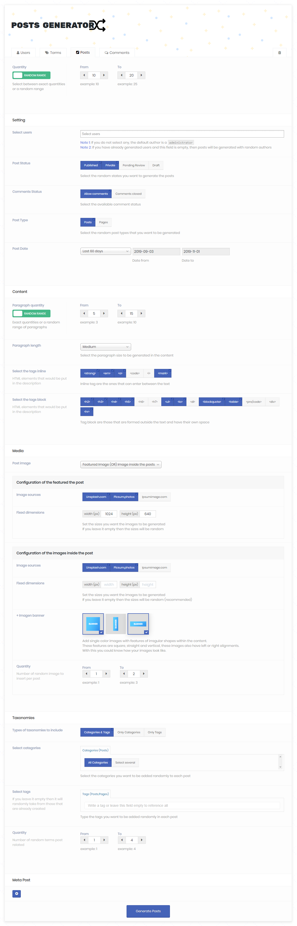Toggle the post Quantity Random Range switch
The height and width of the screenshot is (926, 297).
tap(31, 76)
